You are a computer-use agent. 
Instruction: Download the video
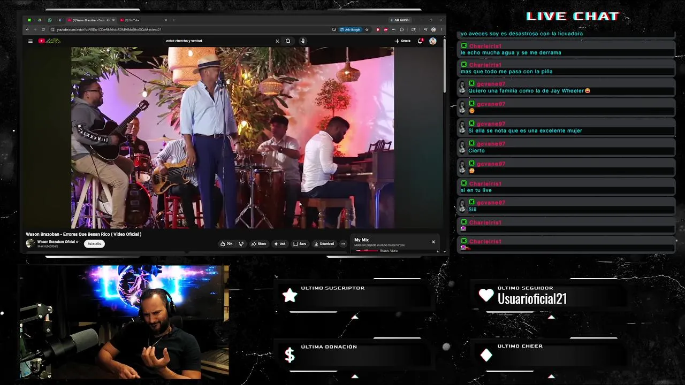[x=324, y=244]
